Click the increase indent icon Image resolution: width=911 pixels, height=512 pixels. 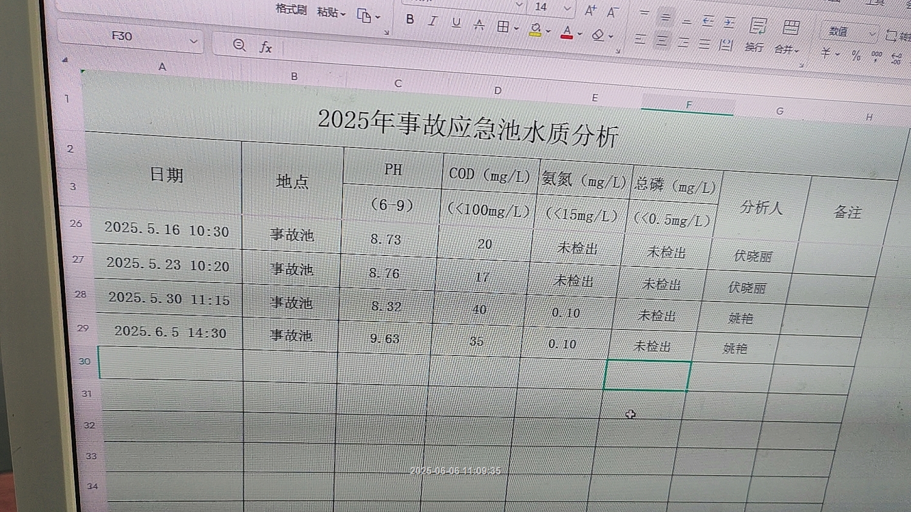tap(729, 24)
